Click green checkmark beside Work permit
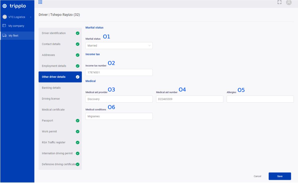 77,131
